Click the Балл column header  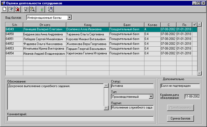click(127, 25)
